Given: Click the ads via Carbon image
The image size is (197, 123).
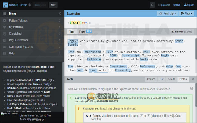Looking at the screenshot, I should coord(9,114).
